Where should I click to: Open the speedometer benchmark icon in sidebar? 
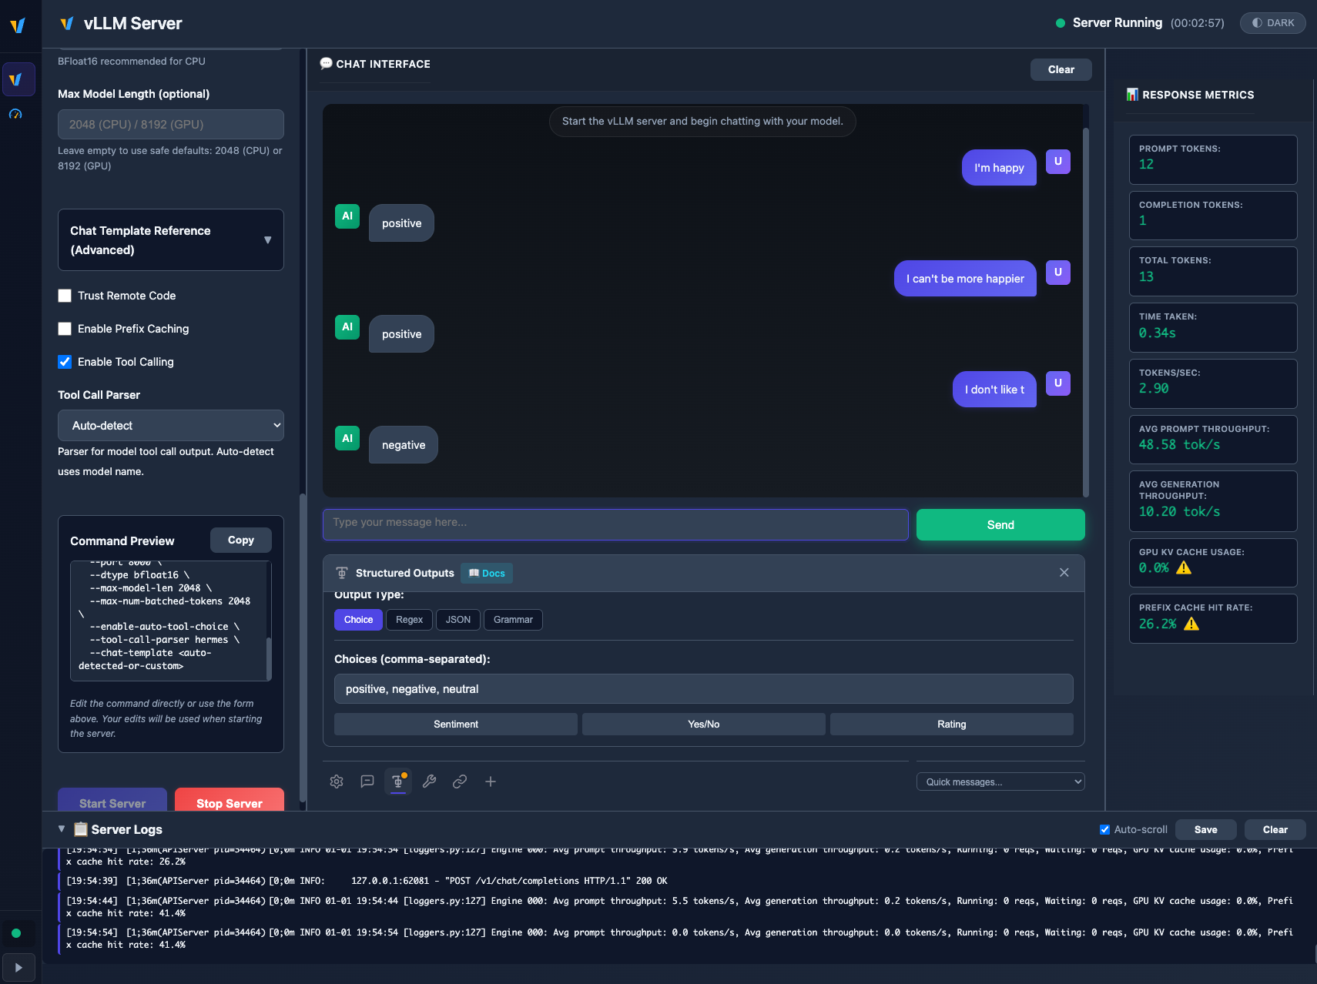15,114
